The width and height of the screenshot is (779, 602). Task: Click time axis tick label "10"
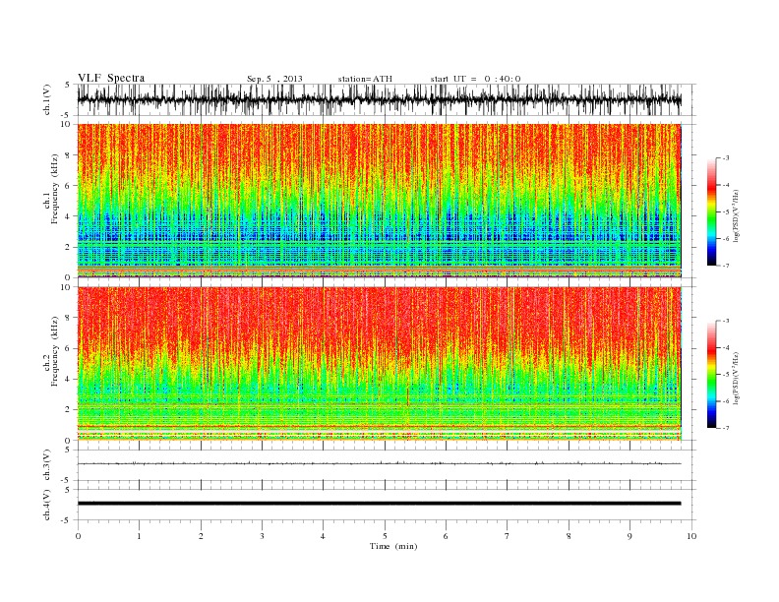point(691,536)
